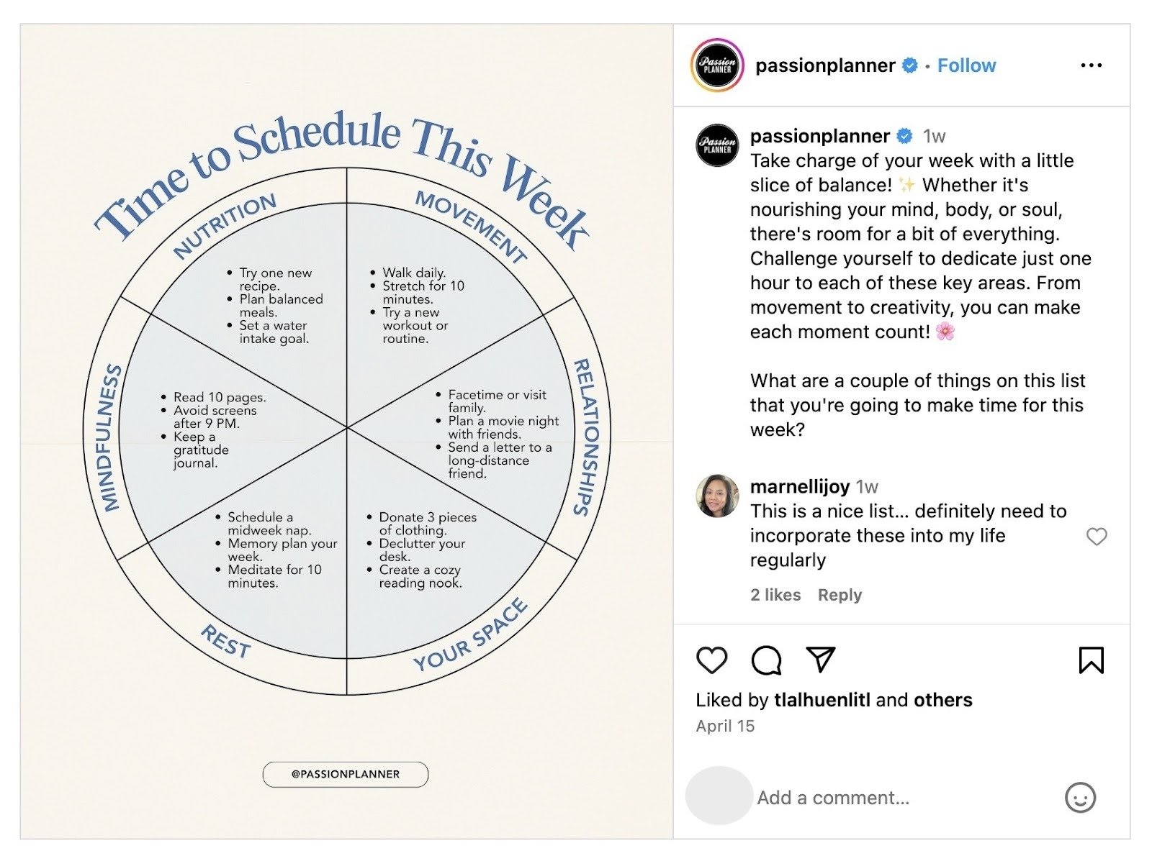
Task: Click the Follow button
Action: click(967, 65)
